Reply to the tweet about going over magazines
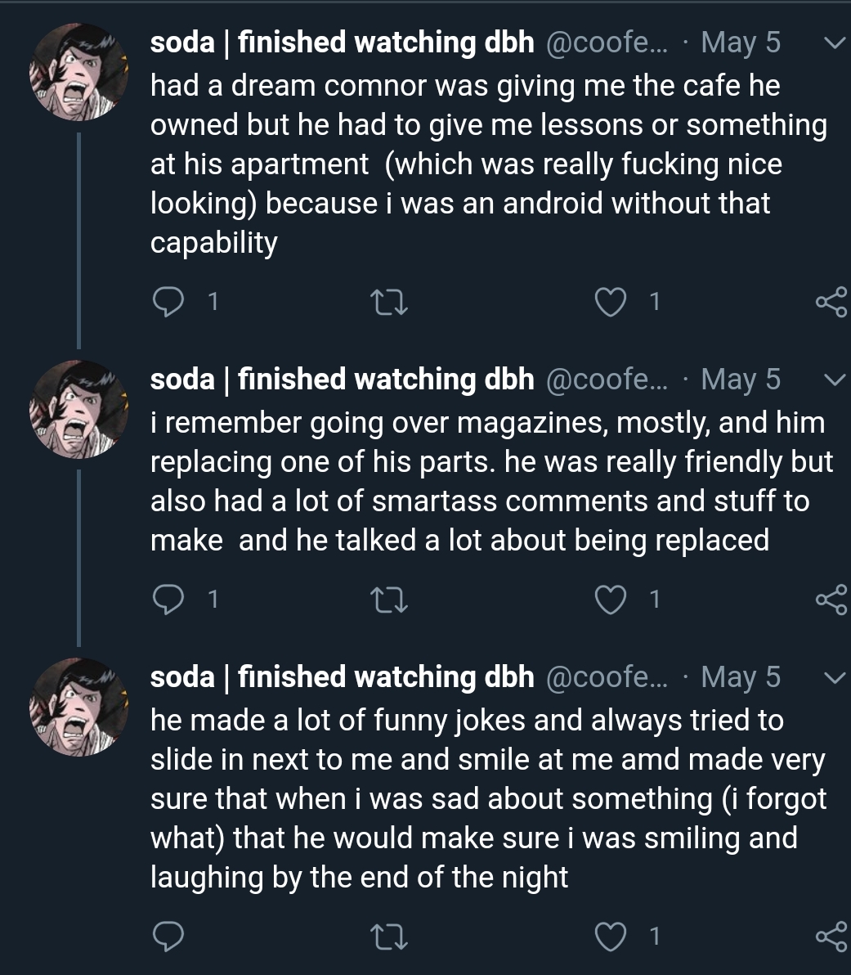 pyautogui.click(x=168, y=600)
